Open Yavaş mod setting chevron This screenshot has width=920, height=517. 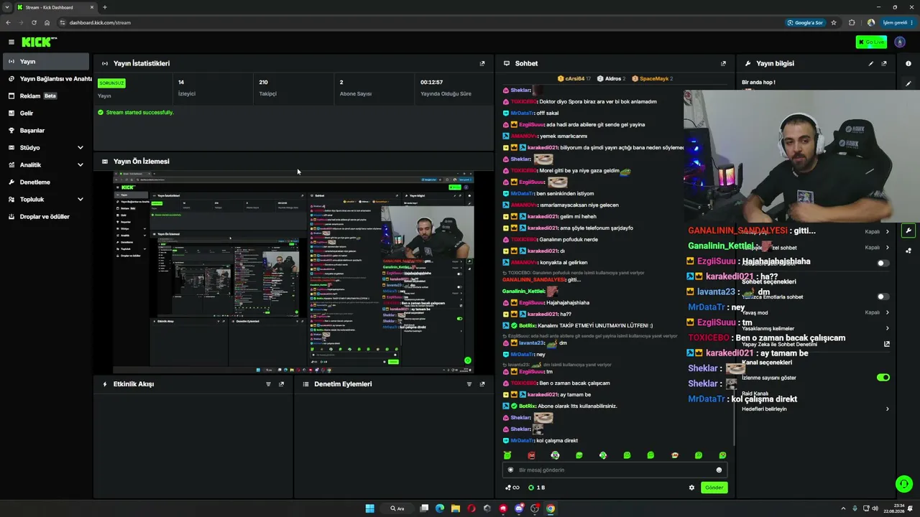[887, 312]
